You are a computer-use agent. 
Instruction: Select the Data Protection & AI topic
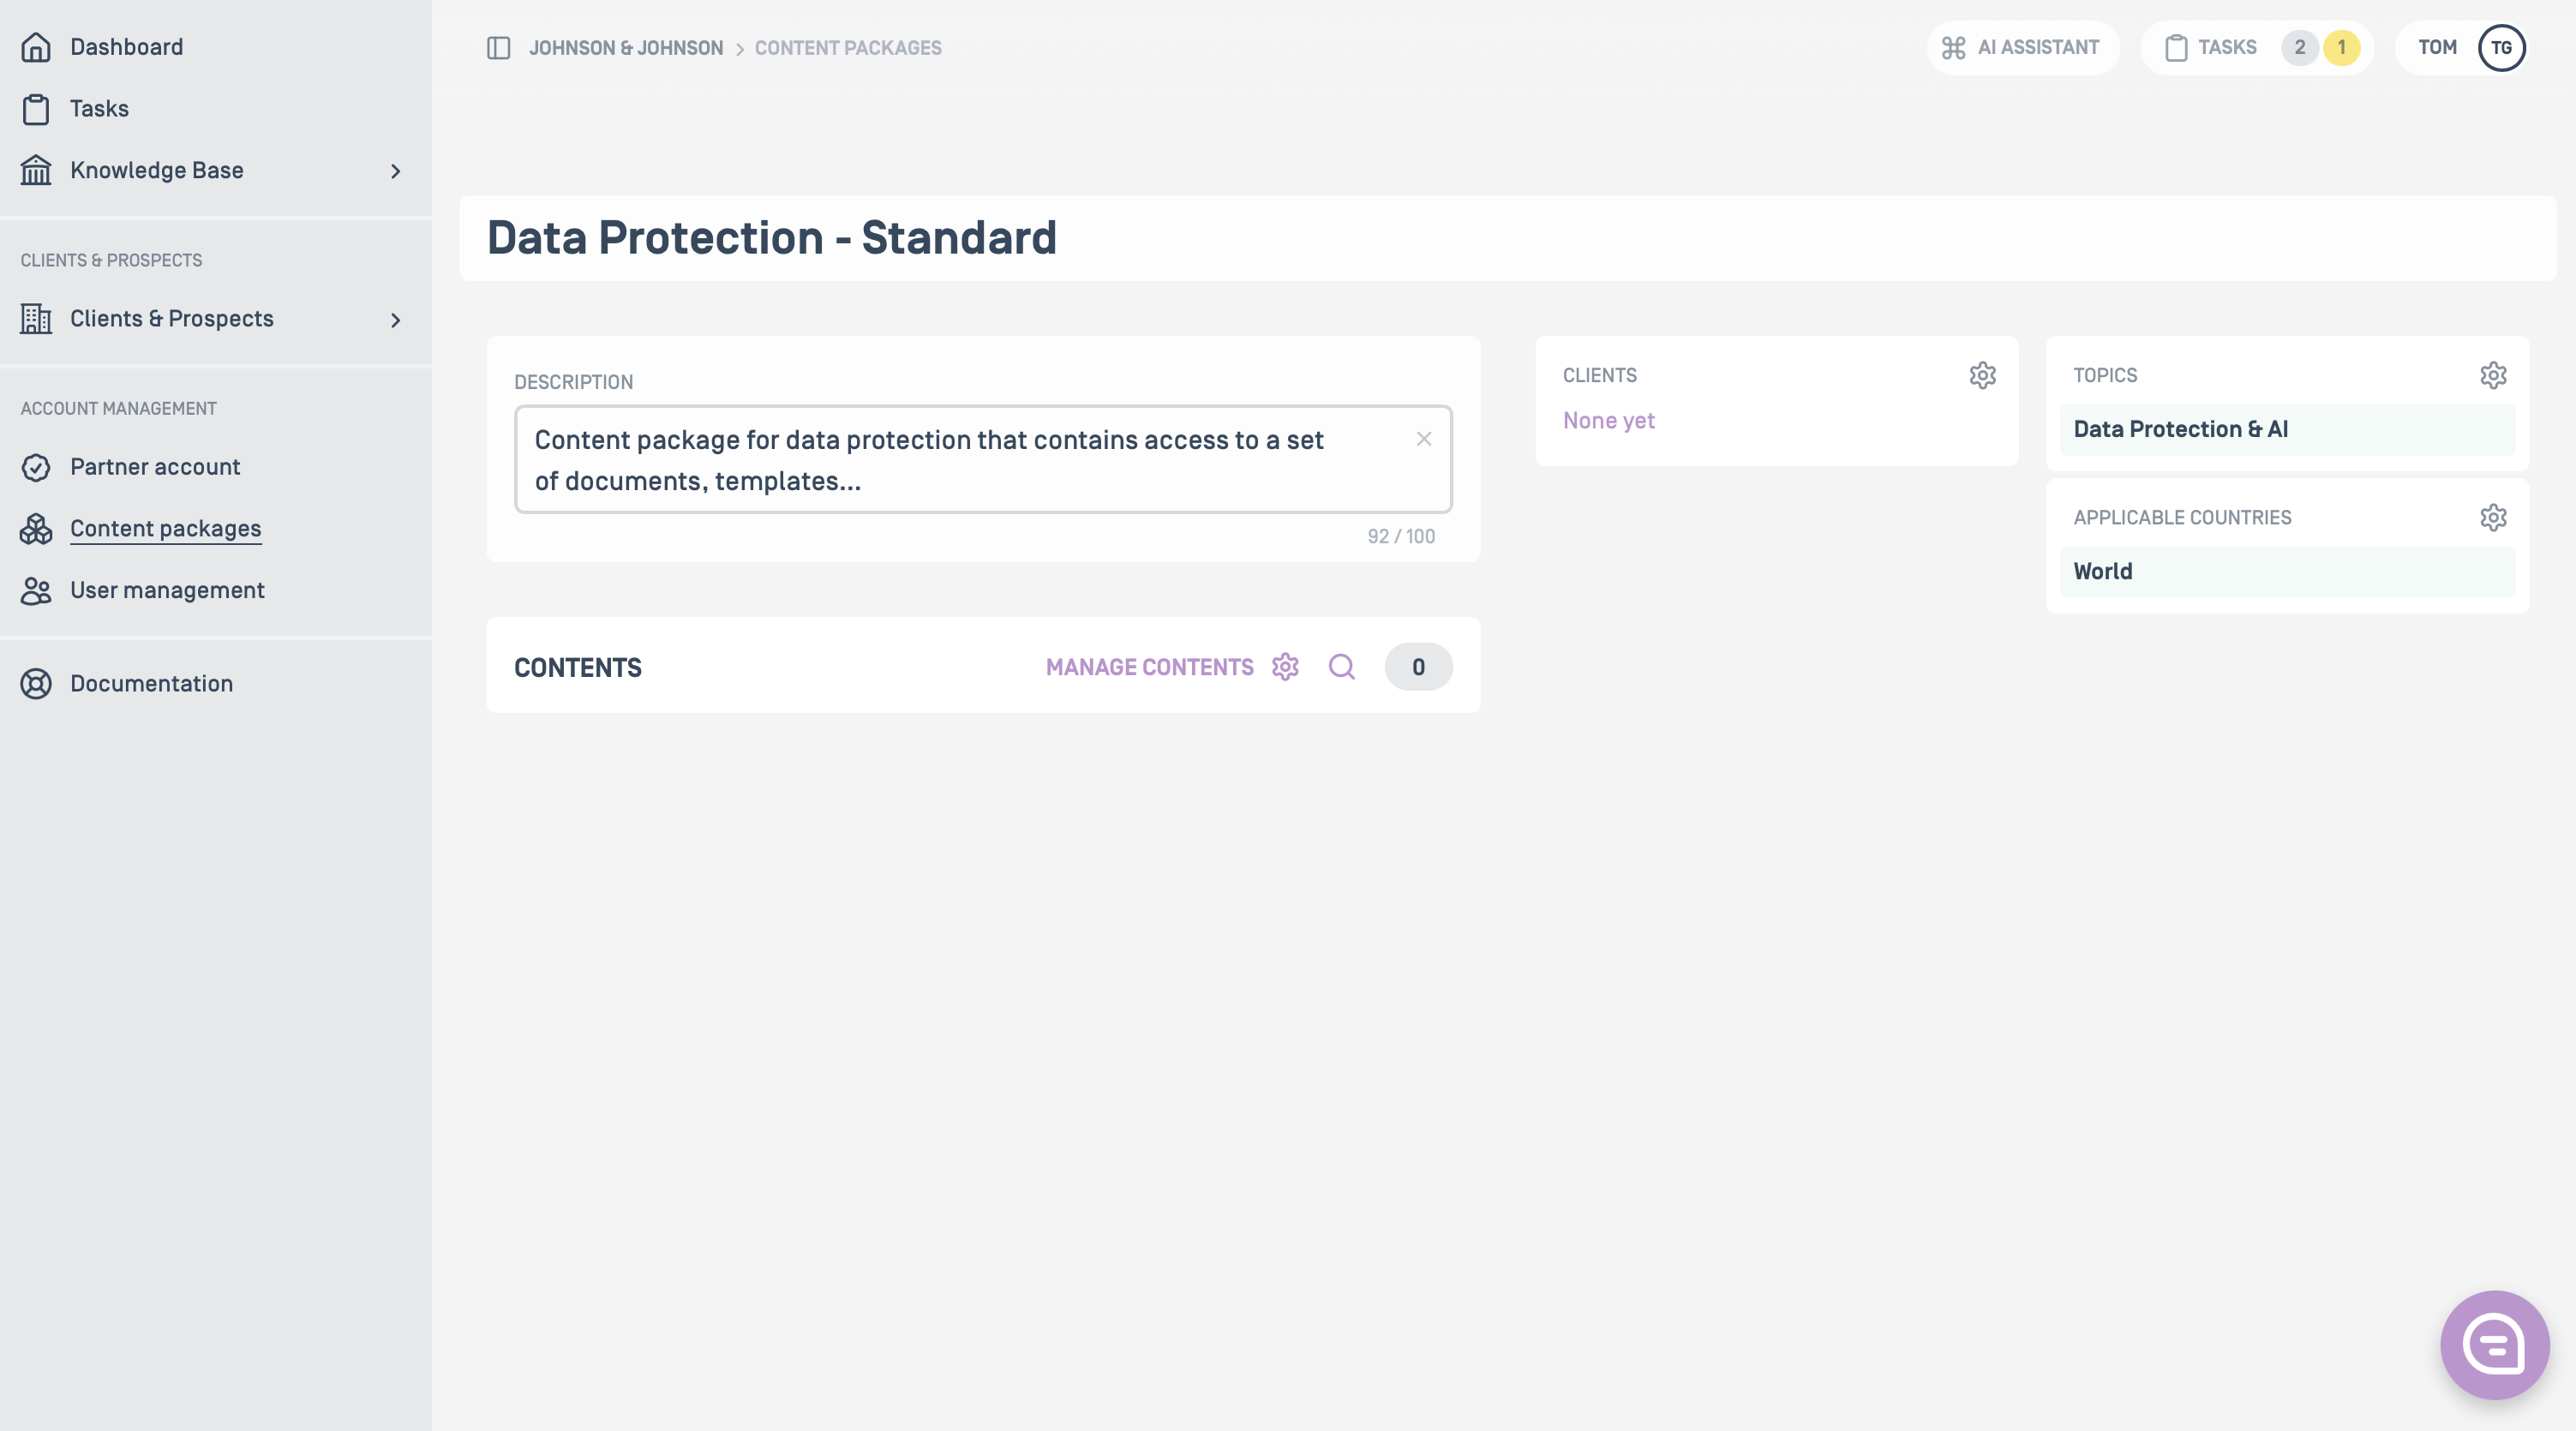coord(2287,430)
